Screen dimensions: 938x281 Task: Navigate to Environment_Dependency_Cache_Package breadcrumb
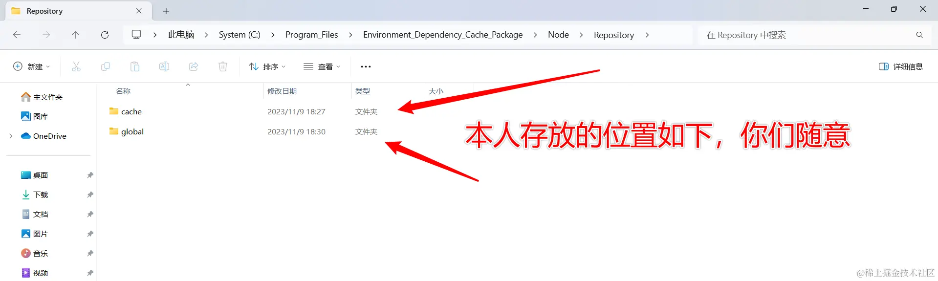click(443, 35)
